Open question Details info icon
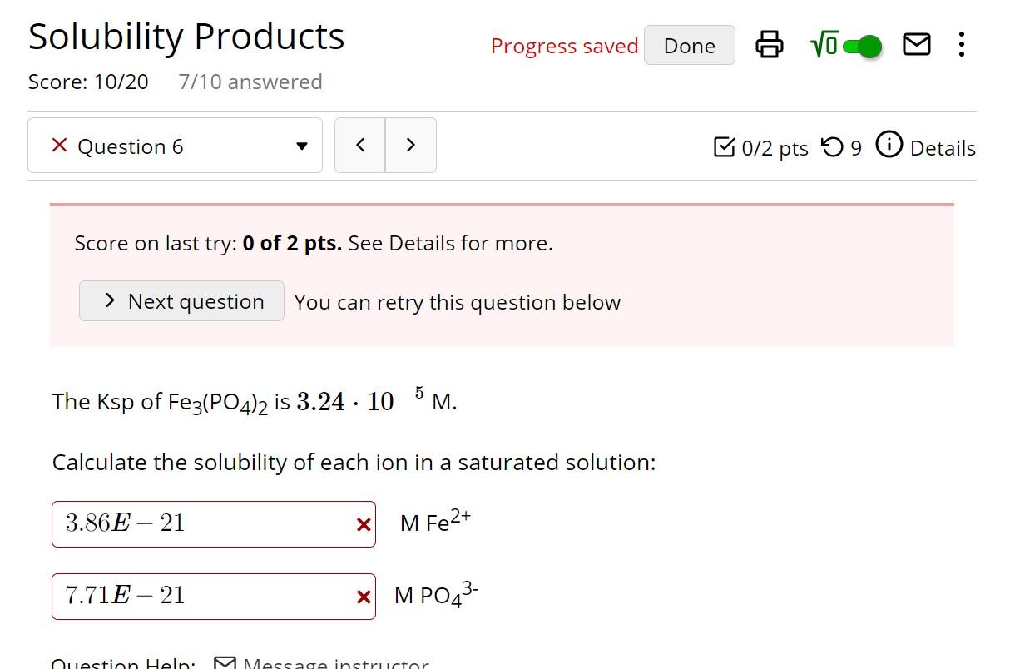The height and width of the screenshot is (669, 1010). click(889, 146)
